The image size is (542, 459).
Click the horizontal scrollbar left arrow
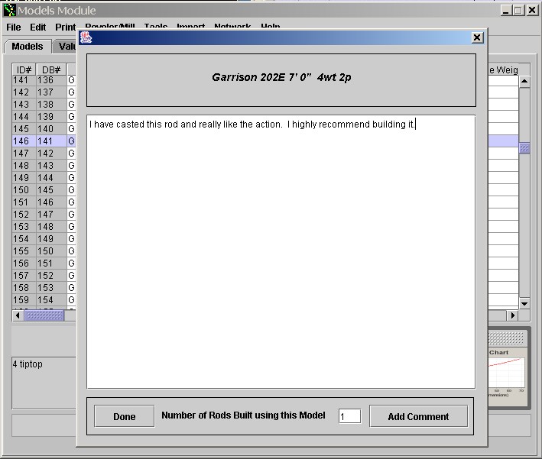18,315
